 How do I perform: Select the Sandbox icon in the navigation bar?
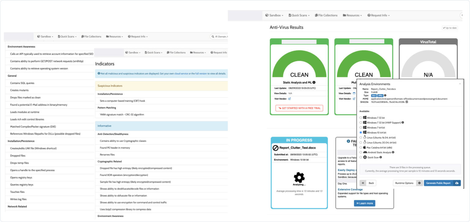click(267, 15)
